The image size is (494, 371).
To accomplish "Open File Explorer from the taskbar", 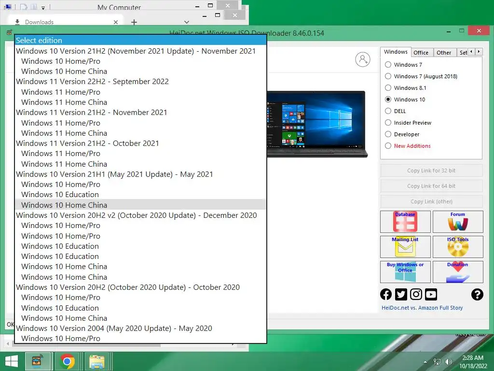I will click(x=96, y=361).
